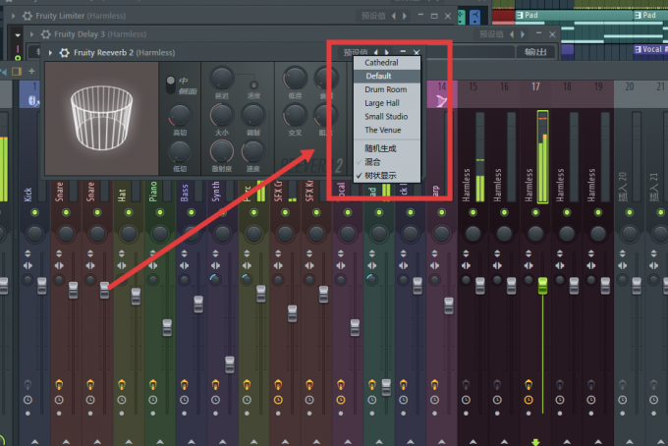Mute the Piano mixer track

click(160, 212)
